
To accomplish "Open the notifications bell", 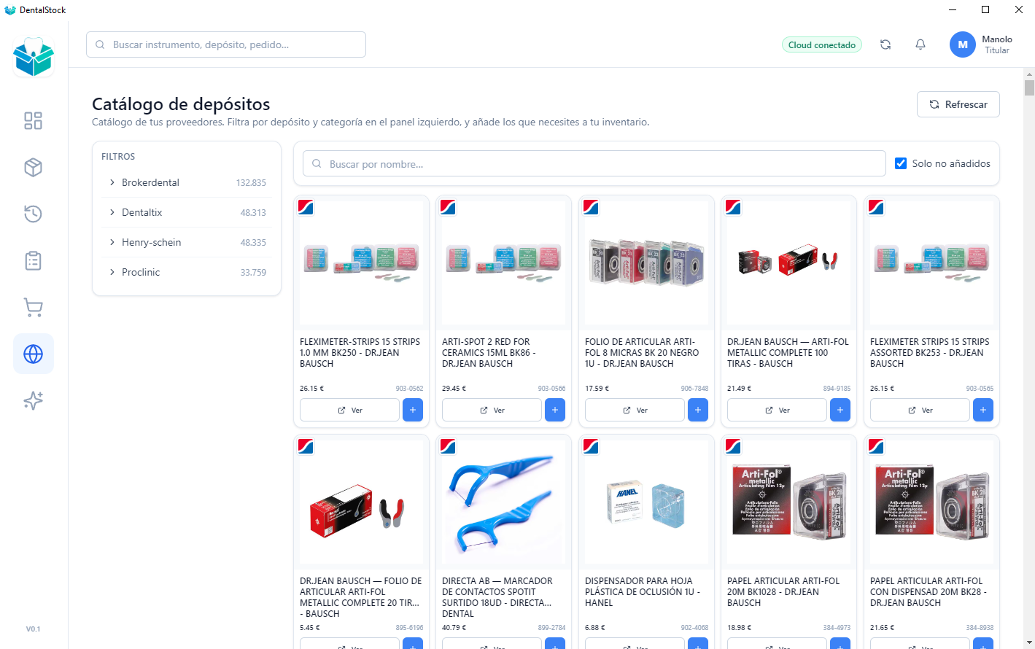I will [920, 44].
